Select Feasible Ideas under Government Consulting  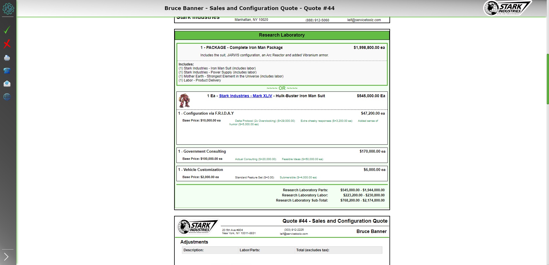[302, 159]
